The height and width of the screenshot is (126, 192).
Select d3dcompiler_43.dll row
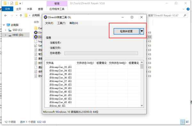coord(92,102)
